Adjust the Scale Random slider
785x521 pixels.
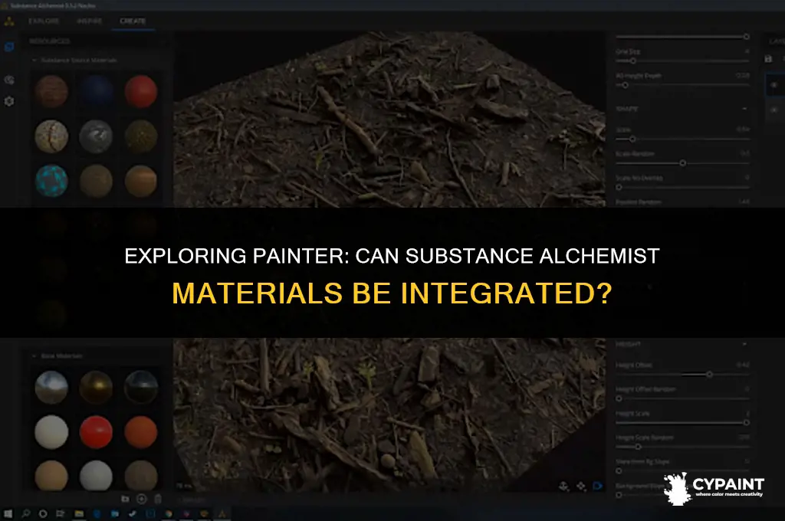pyautogui.click(x=682, y=163)
